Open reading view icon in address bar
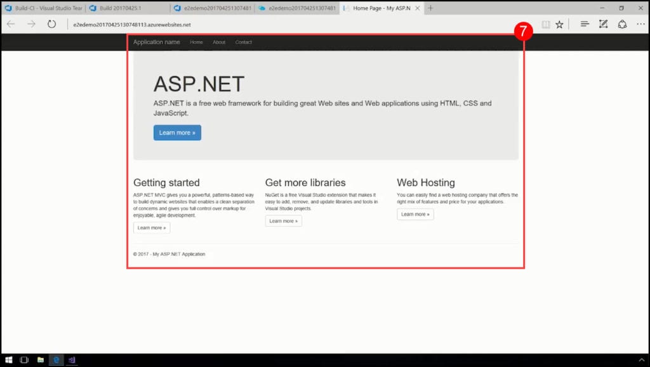 tap(545, 25)
